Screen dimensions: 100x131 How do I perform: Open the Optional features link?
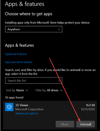[x=16, y=54]
